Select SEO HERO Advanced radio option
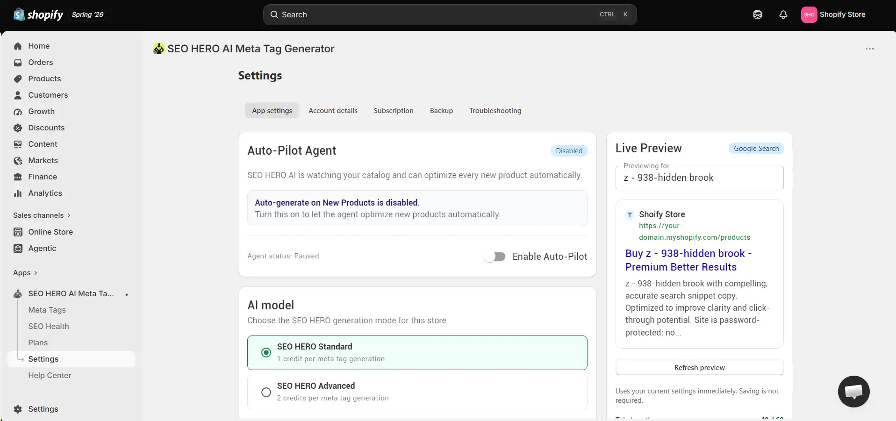The height and width of the screenshot is (421, 896). [266, 392]
